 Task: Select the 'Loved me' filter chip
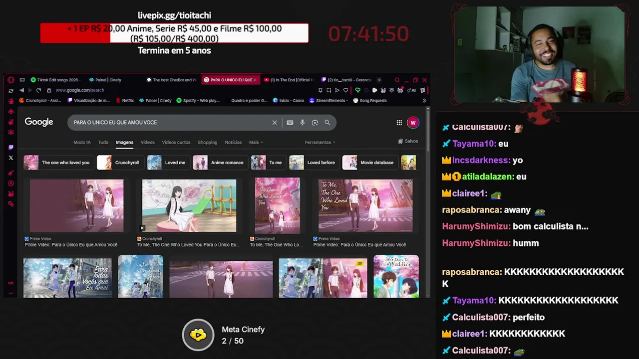point(168,163)
